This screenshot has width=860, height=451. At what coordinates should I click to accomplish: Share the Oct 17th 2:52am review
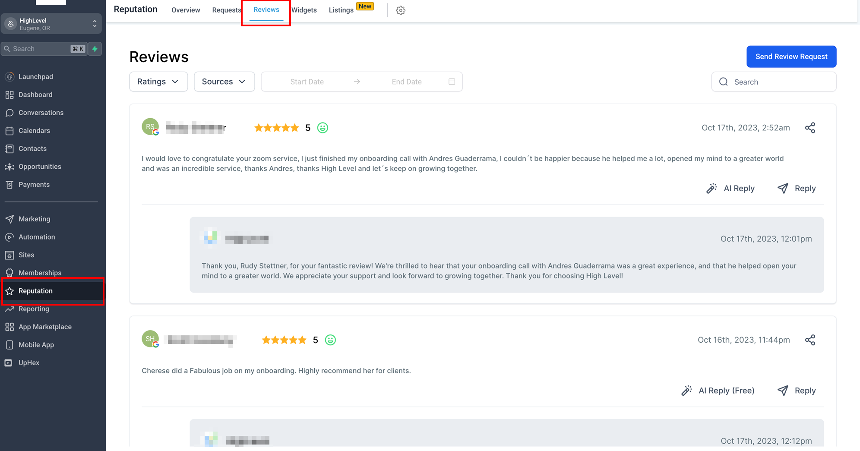pyautogui.click(x=810, y=128)
